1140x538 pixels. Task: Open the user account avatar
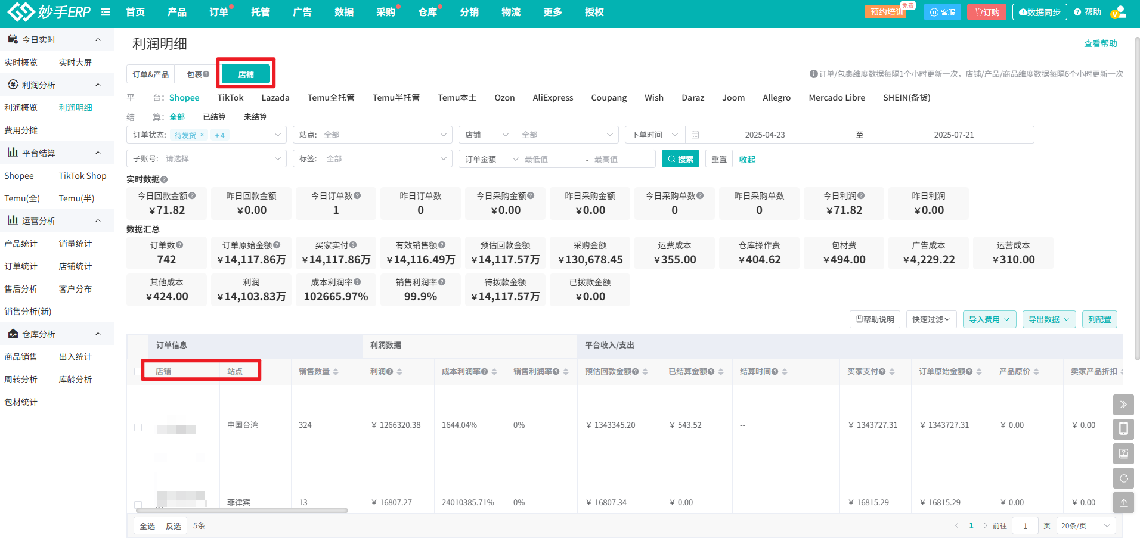click(x=1118, y=12)
